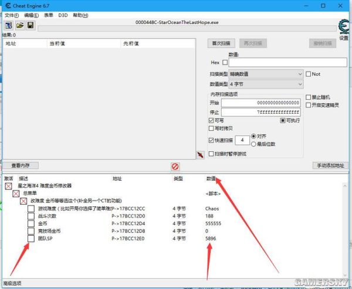Open the 编辑(E) menu
352x289 pixels.
point(32,15)
